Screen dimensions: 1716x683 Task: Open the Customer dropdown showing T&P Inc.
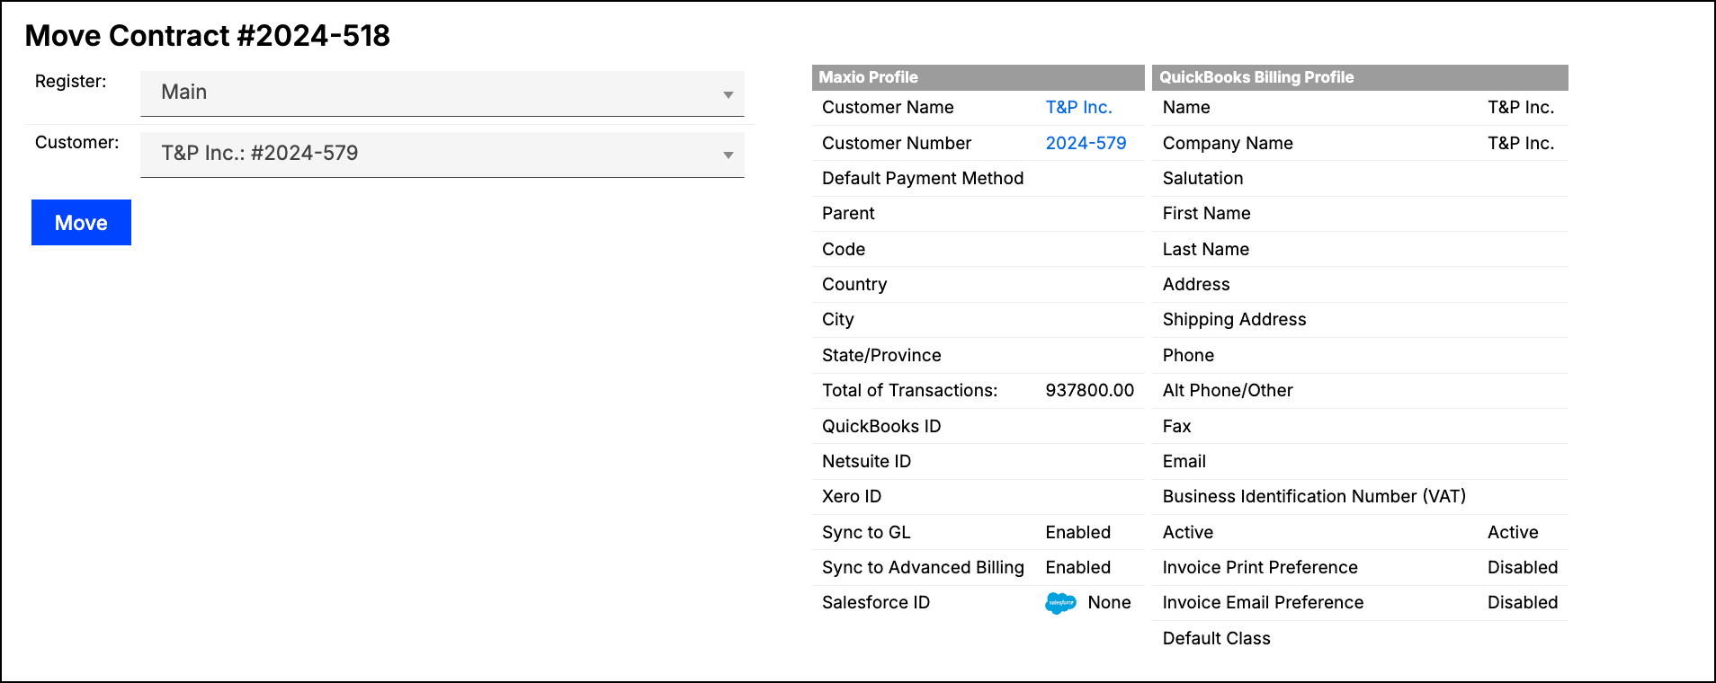tap(442, 155)
